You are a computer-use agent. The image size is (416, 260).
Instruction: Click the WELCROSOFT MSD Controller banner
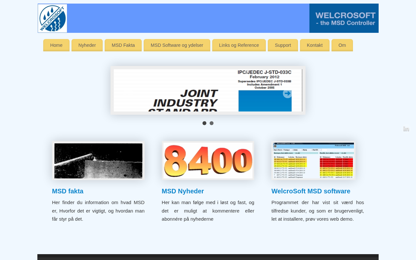coord(344,18)
